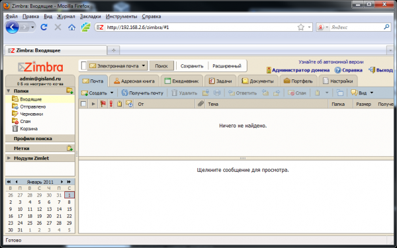The height and width of the screenshot is (248, 397).
Task: Sort by priority exclamation column icon
Action: coord(111,104)
